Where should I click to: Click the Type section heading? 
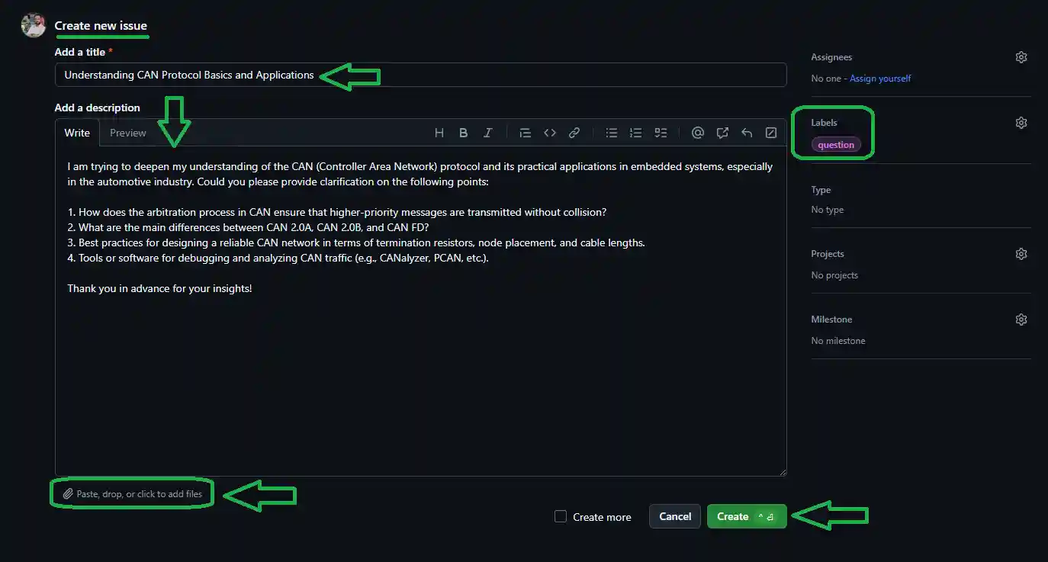coord(821,190)
